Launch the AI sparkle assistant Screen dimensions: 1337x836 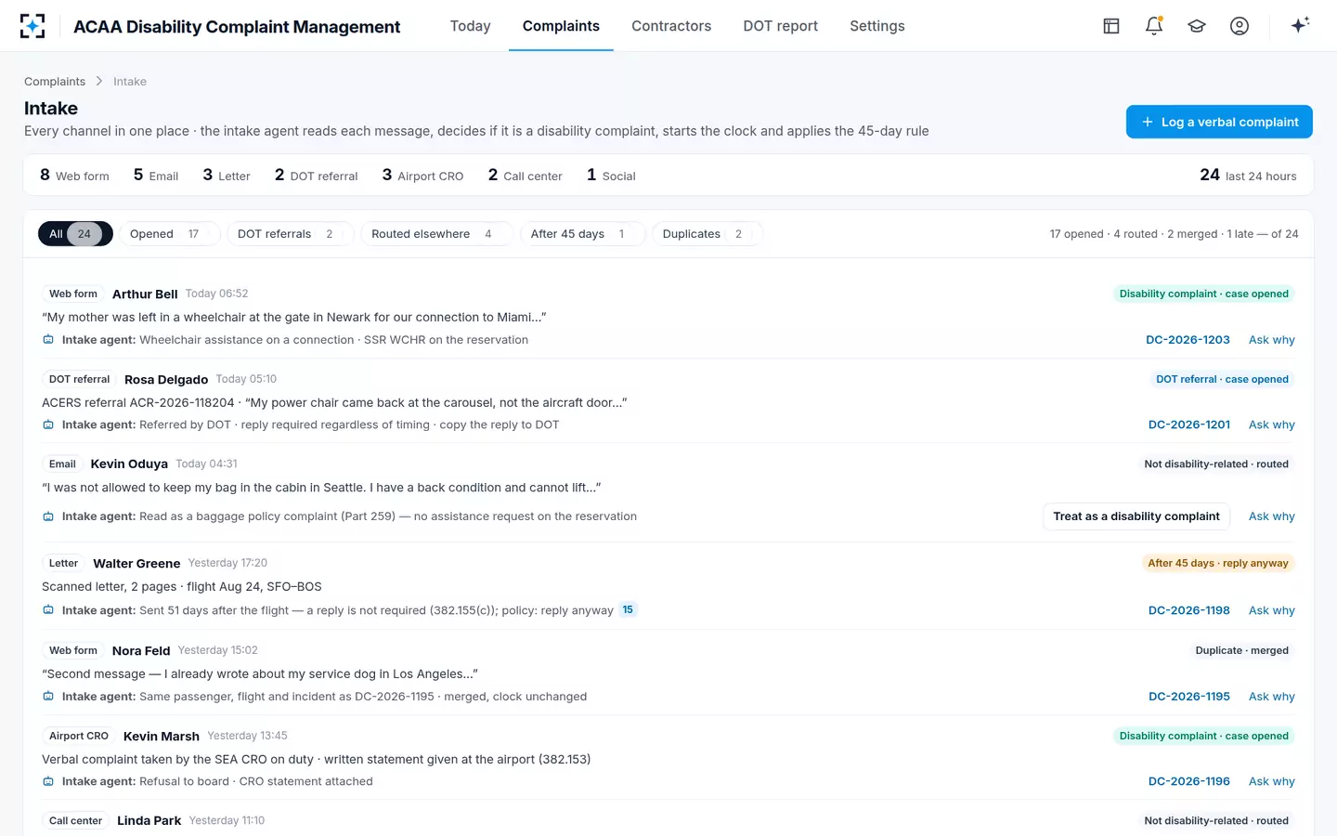tap(1300, 25)
